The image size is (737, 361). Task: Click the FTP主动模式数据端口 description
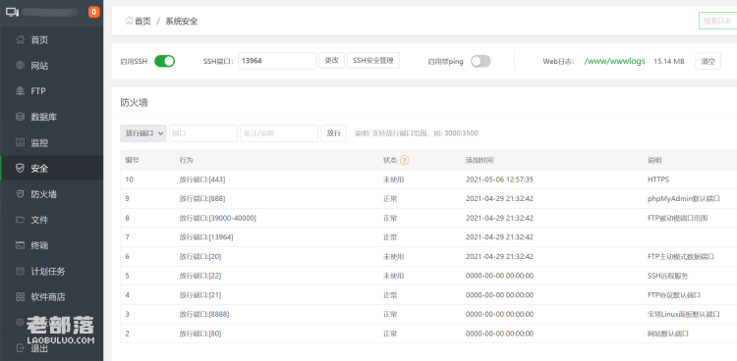click(x=681, y=257)
